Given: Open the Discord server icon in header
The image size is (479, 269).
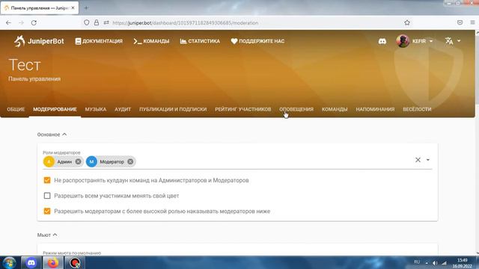Looking at the screenshot, I should tap(382, 41).
